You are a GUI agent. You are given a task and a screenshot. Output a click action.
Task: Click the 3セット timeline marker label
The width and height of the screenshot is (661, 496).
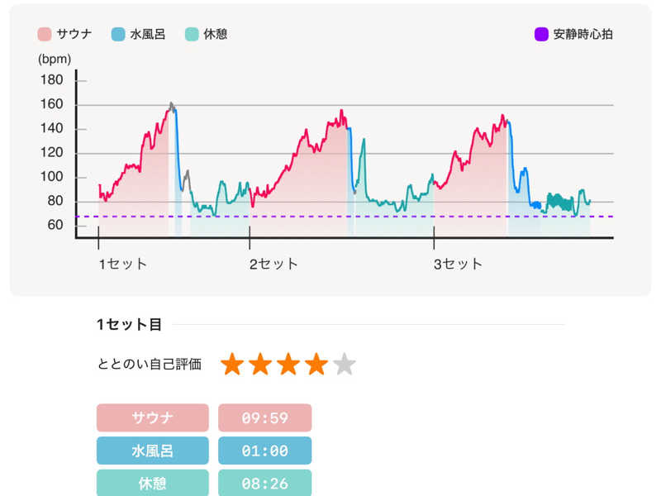tap(458, 264)
